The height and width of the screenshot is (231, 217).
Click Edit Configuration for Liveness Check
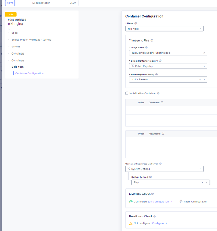(158, 202)
